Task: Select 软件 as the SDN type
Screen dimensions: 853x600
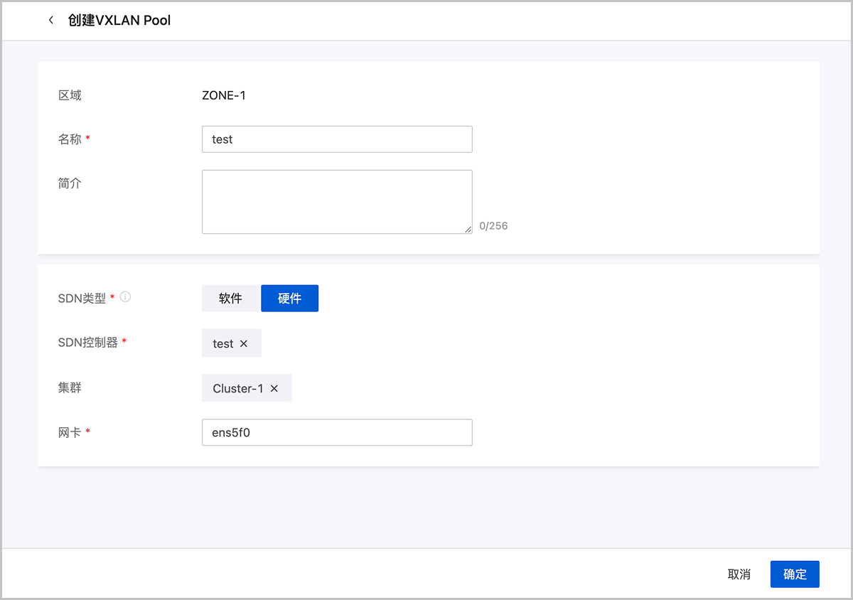Action: pos(230,299)
